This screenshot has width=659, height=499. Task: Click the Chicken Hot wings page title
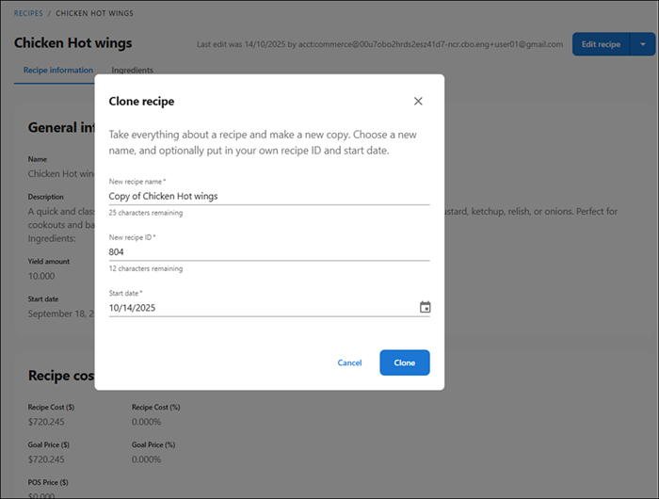point(73,43)
